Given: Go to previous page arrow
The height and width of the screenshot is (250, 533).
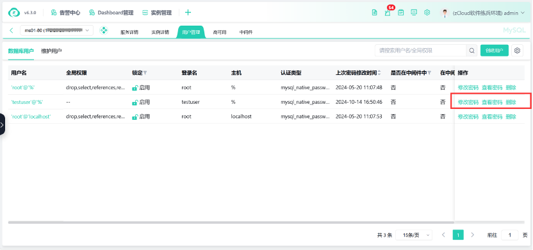Looking at the screenshot, I should [443, 235].
